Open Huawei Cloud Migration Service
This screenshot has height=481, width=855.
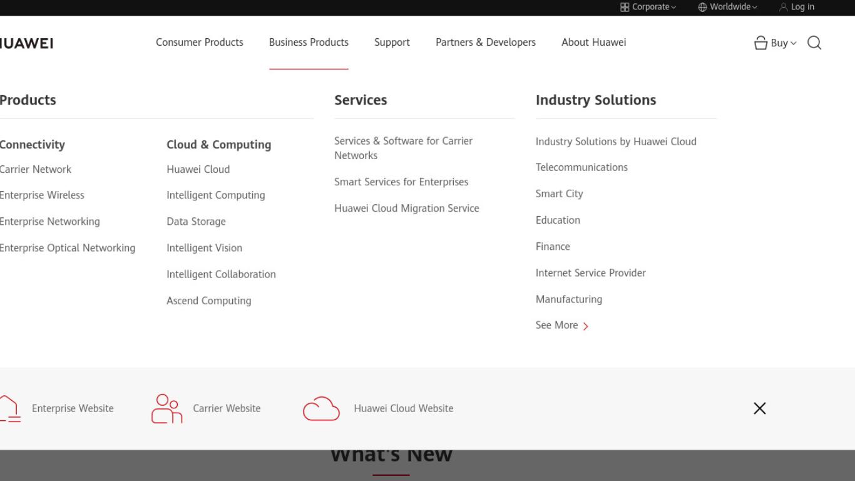coord(407,209)
